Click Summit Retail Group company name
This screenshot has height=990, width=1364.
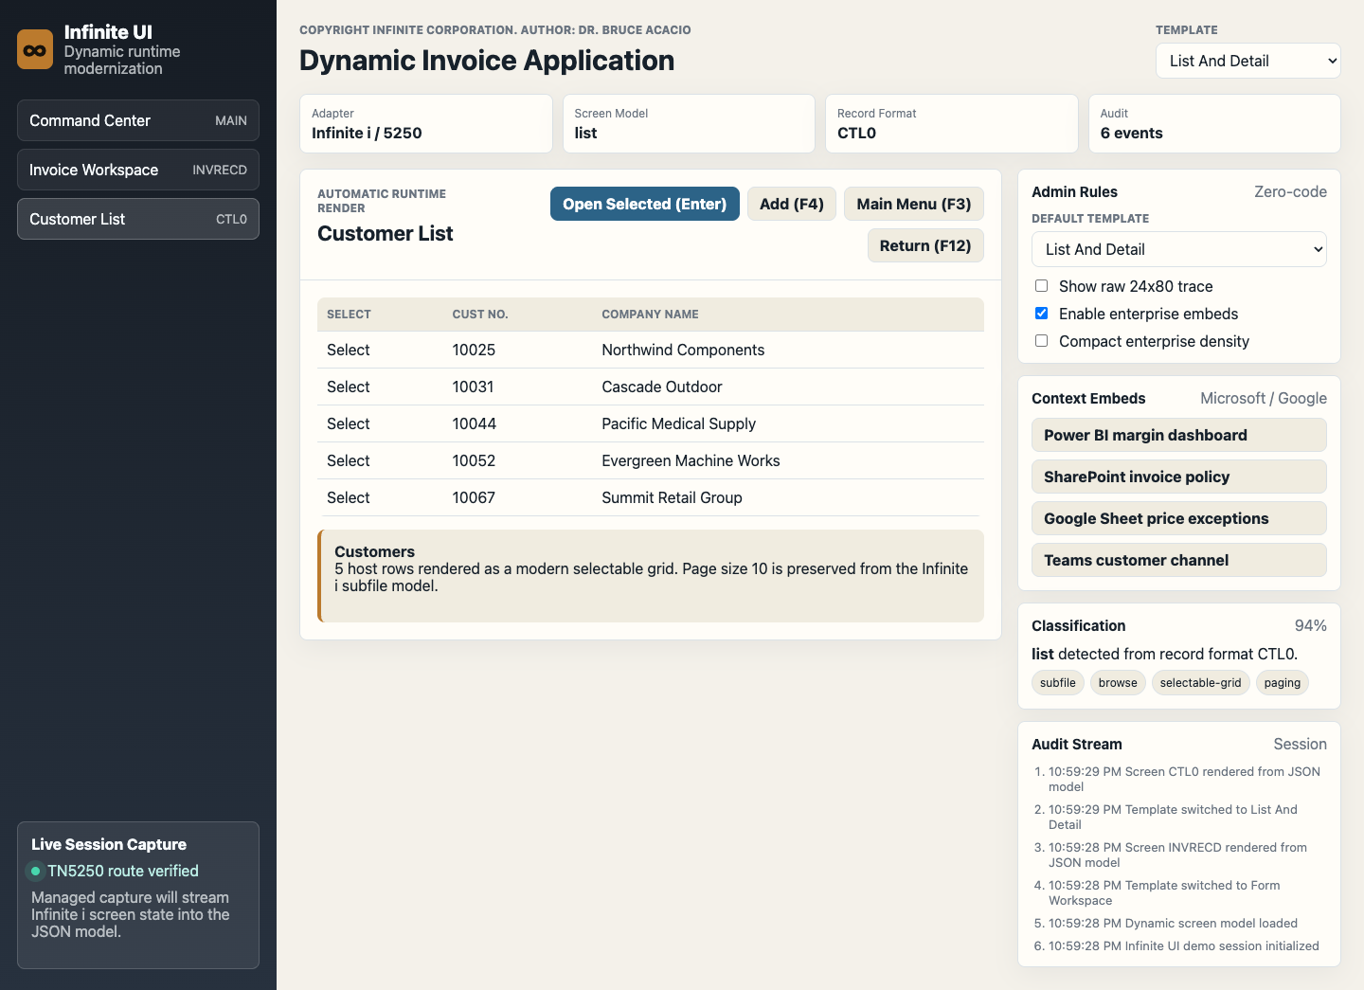point(672,497)
